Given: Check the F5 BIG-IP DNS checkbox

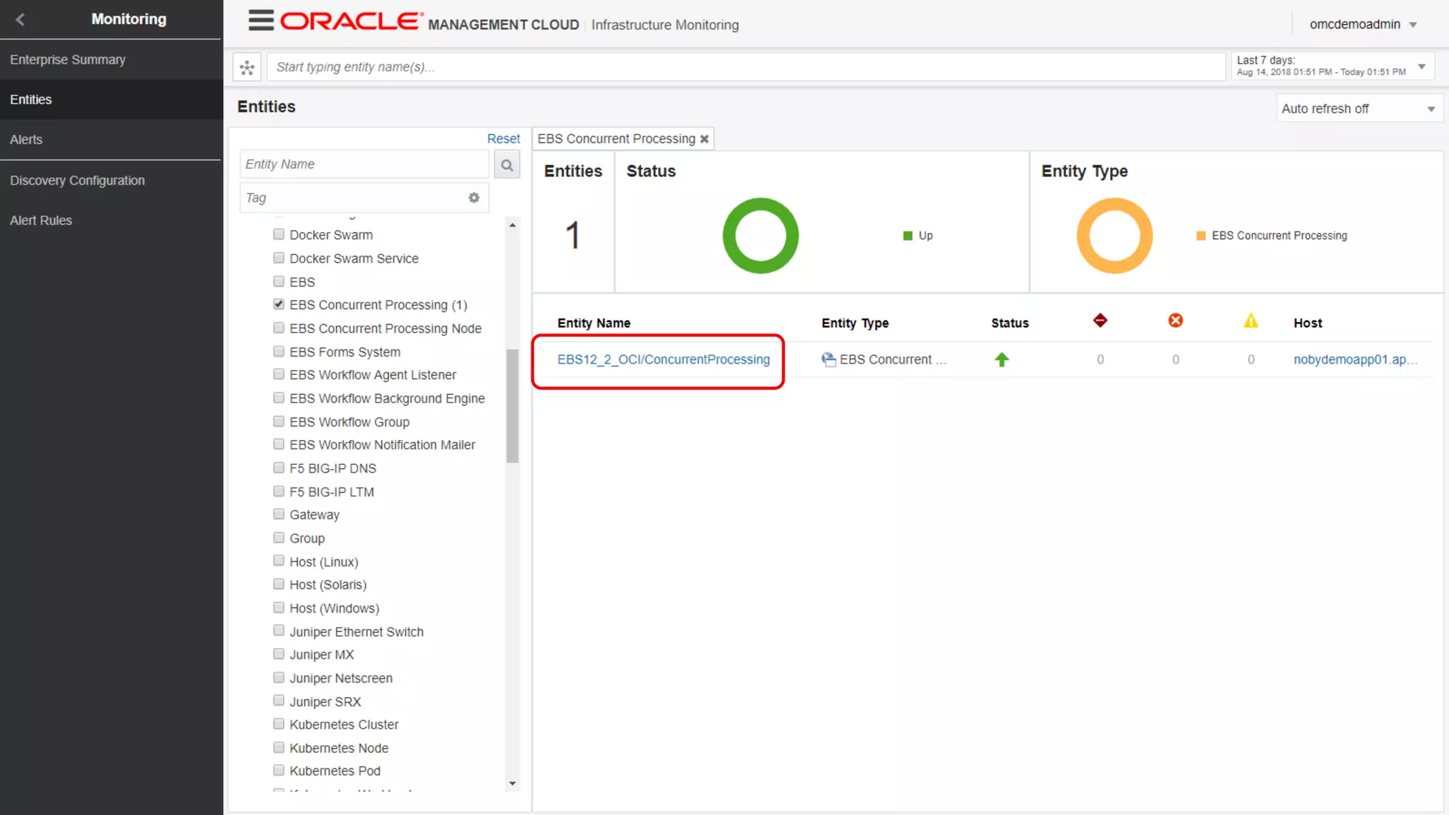Looking at the screenshot, I should [279, 468].
